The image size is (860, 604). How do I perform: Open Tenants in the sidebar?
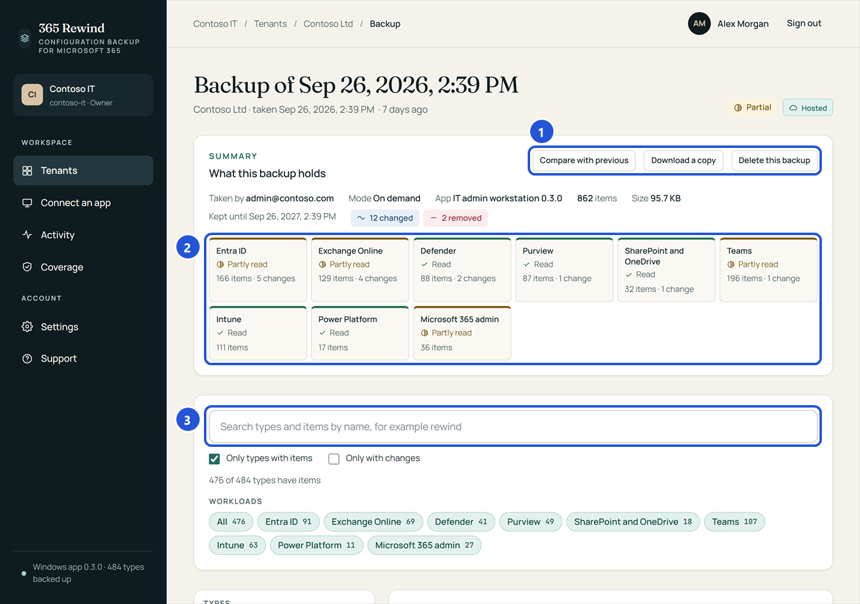(x=83, y=171)
